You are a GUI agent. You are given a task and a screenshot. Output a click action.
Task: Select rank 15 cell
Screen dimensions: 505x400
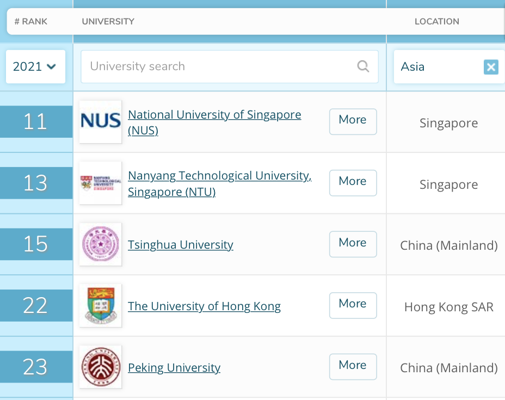pos(36,244)
